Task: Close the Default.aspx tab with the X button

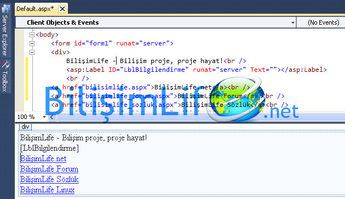Action: pos(62,9)
